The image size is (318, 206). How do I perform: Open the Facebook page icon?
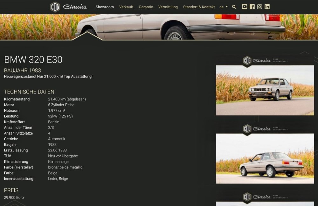(252, 7)
